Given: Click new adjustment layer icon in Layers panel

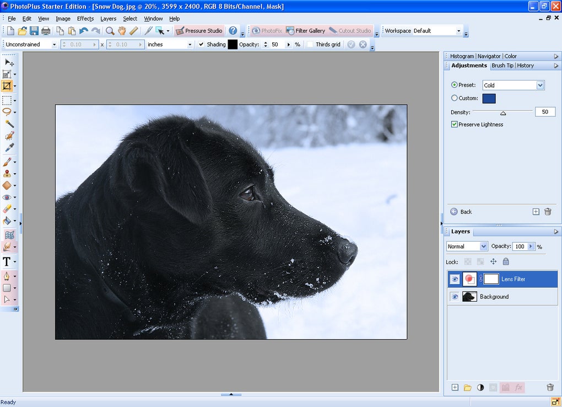Looking at the screenshot, I should [480, 388].
